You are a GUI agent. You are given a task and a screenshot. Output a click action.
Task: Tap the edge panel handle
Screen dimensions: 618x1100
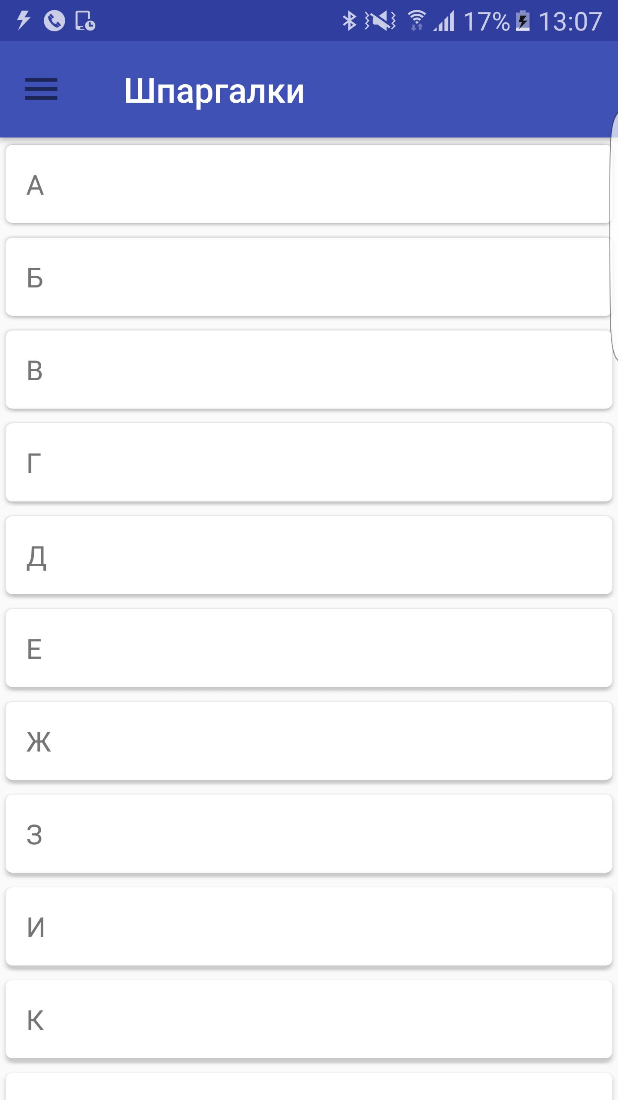(614, 236)
